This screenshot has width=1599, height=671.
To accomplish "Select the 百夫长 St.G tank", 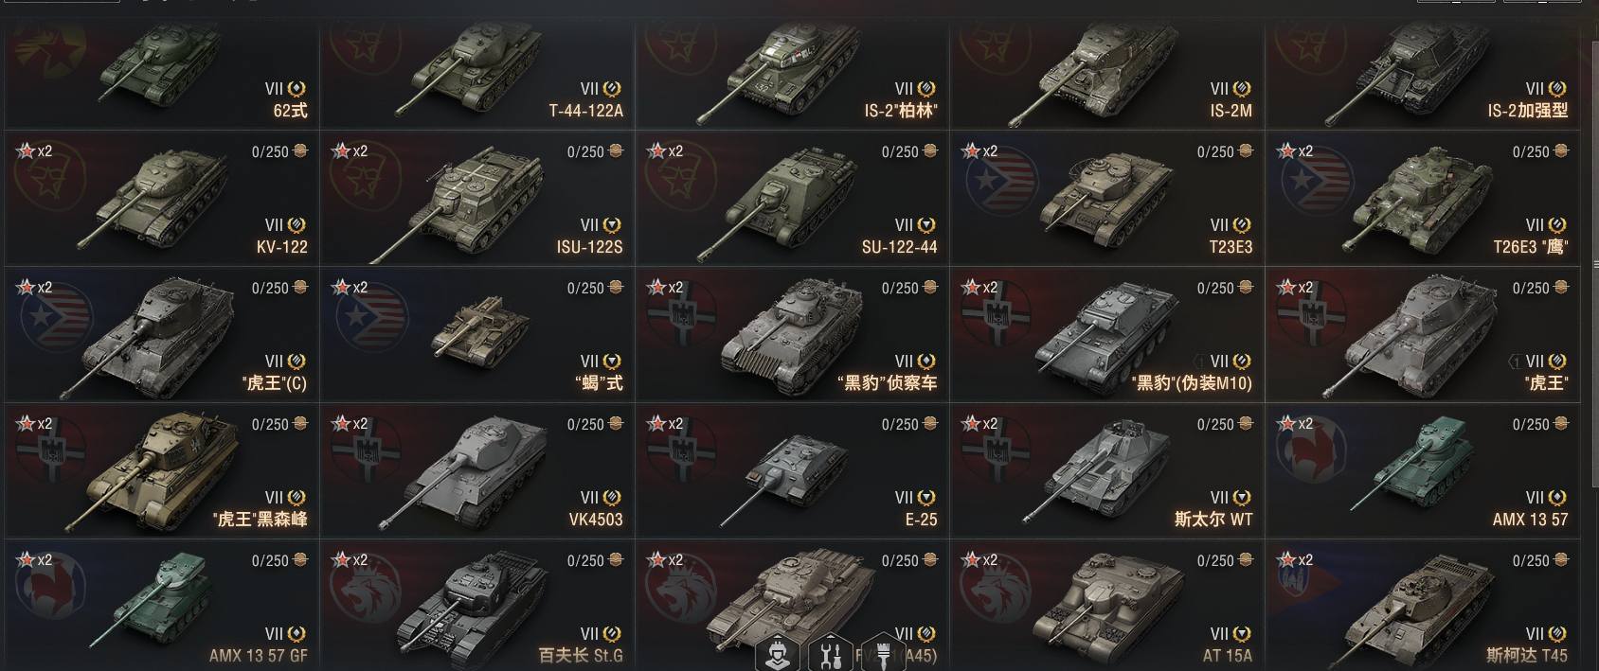I will click(476, 607).
